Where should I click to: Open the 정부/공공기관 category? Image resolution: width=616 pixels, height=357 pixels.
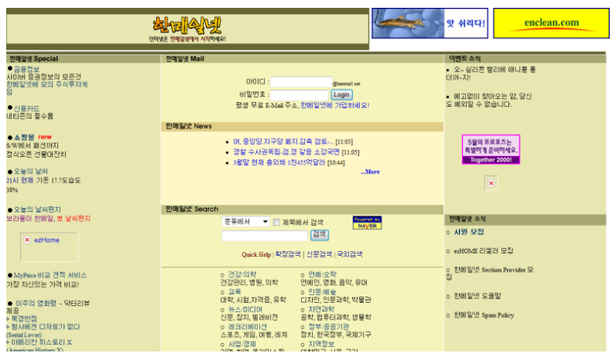click(328, 326)
